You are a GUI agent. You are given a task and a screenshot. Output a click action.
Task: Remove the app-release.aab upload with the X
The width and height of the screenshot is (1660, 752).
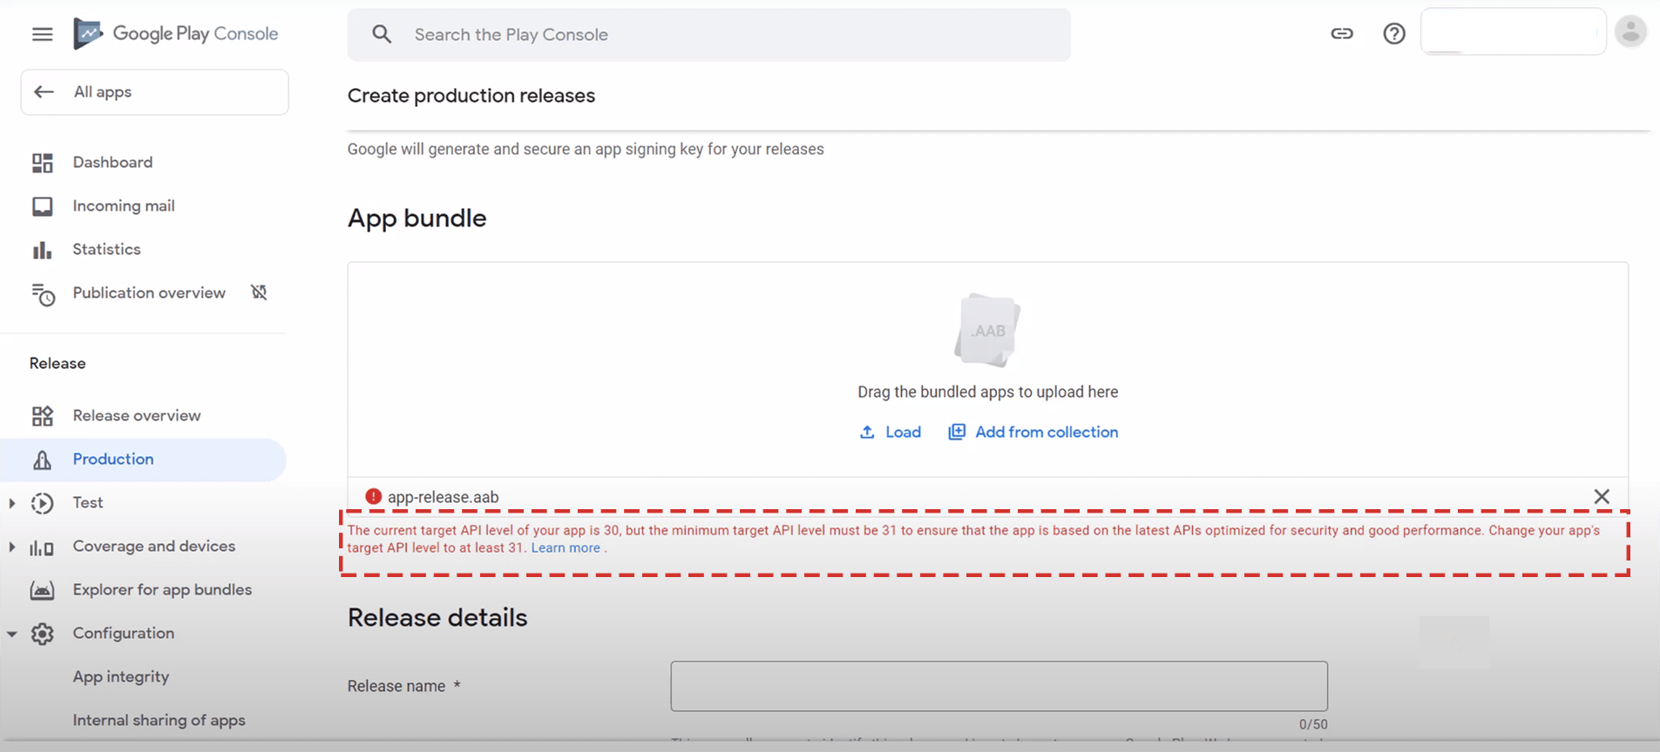pos(1602,496)
